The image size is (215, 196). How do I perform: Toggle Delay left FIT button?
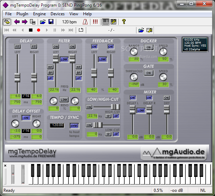[x=17, y=47]
